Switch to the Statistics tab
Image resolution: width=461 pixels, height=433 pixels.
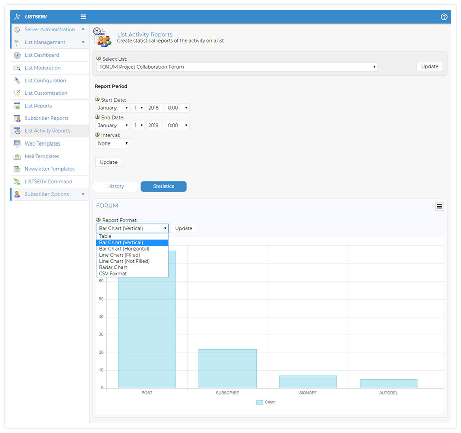[164, 186]
